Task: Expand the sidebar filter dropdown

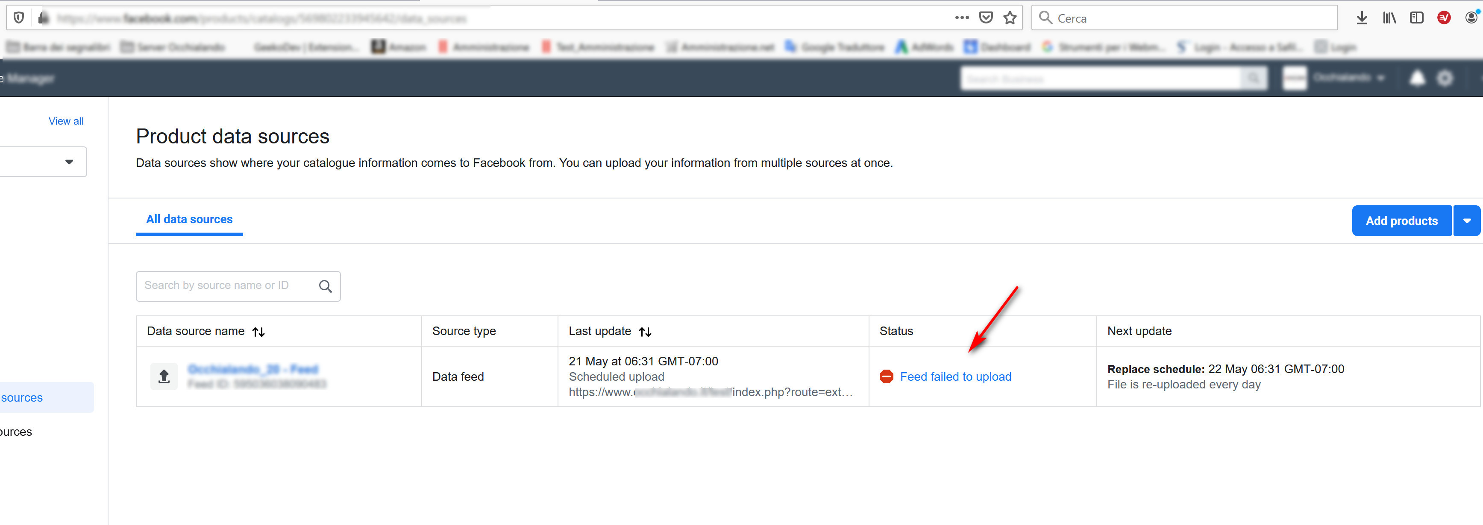Action: tap(68, 162)
